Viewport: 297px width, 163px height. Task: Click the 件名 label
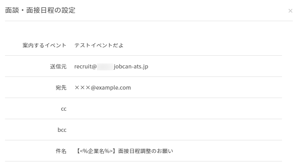pyautogui.click(x=61, y=151)
